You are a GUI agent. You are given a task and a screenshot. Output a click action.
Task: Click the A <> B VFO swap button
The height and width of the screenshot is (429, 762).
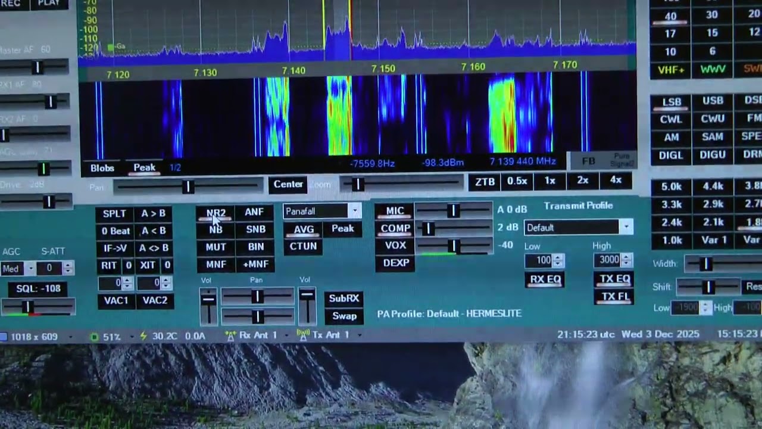(154, 248)
